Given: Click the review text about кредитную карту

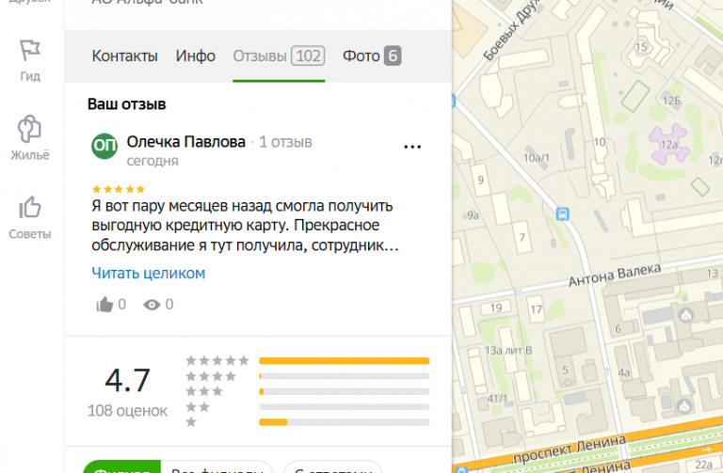Looking at the screenshot, I should (x=245, y=226).
